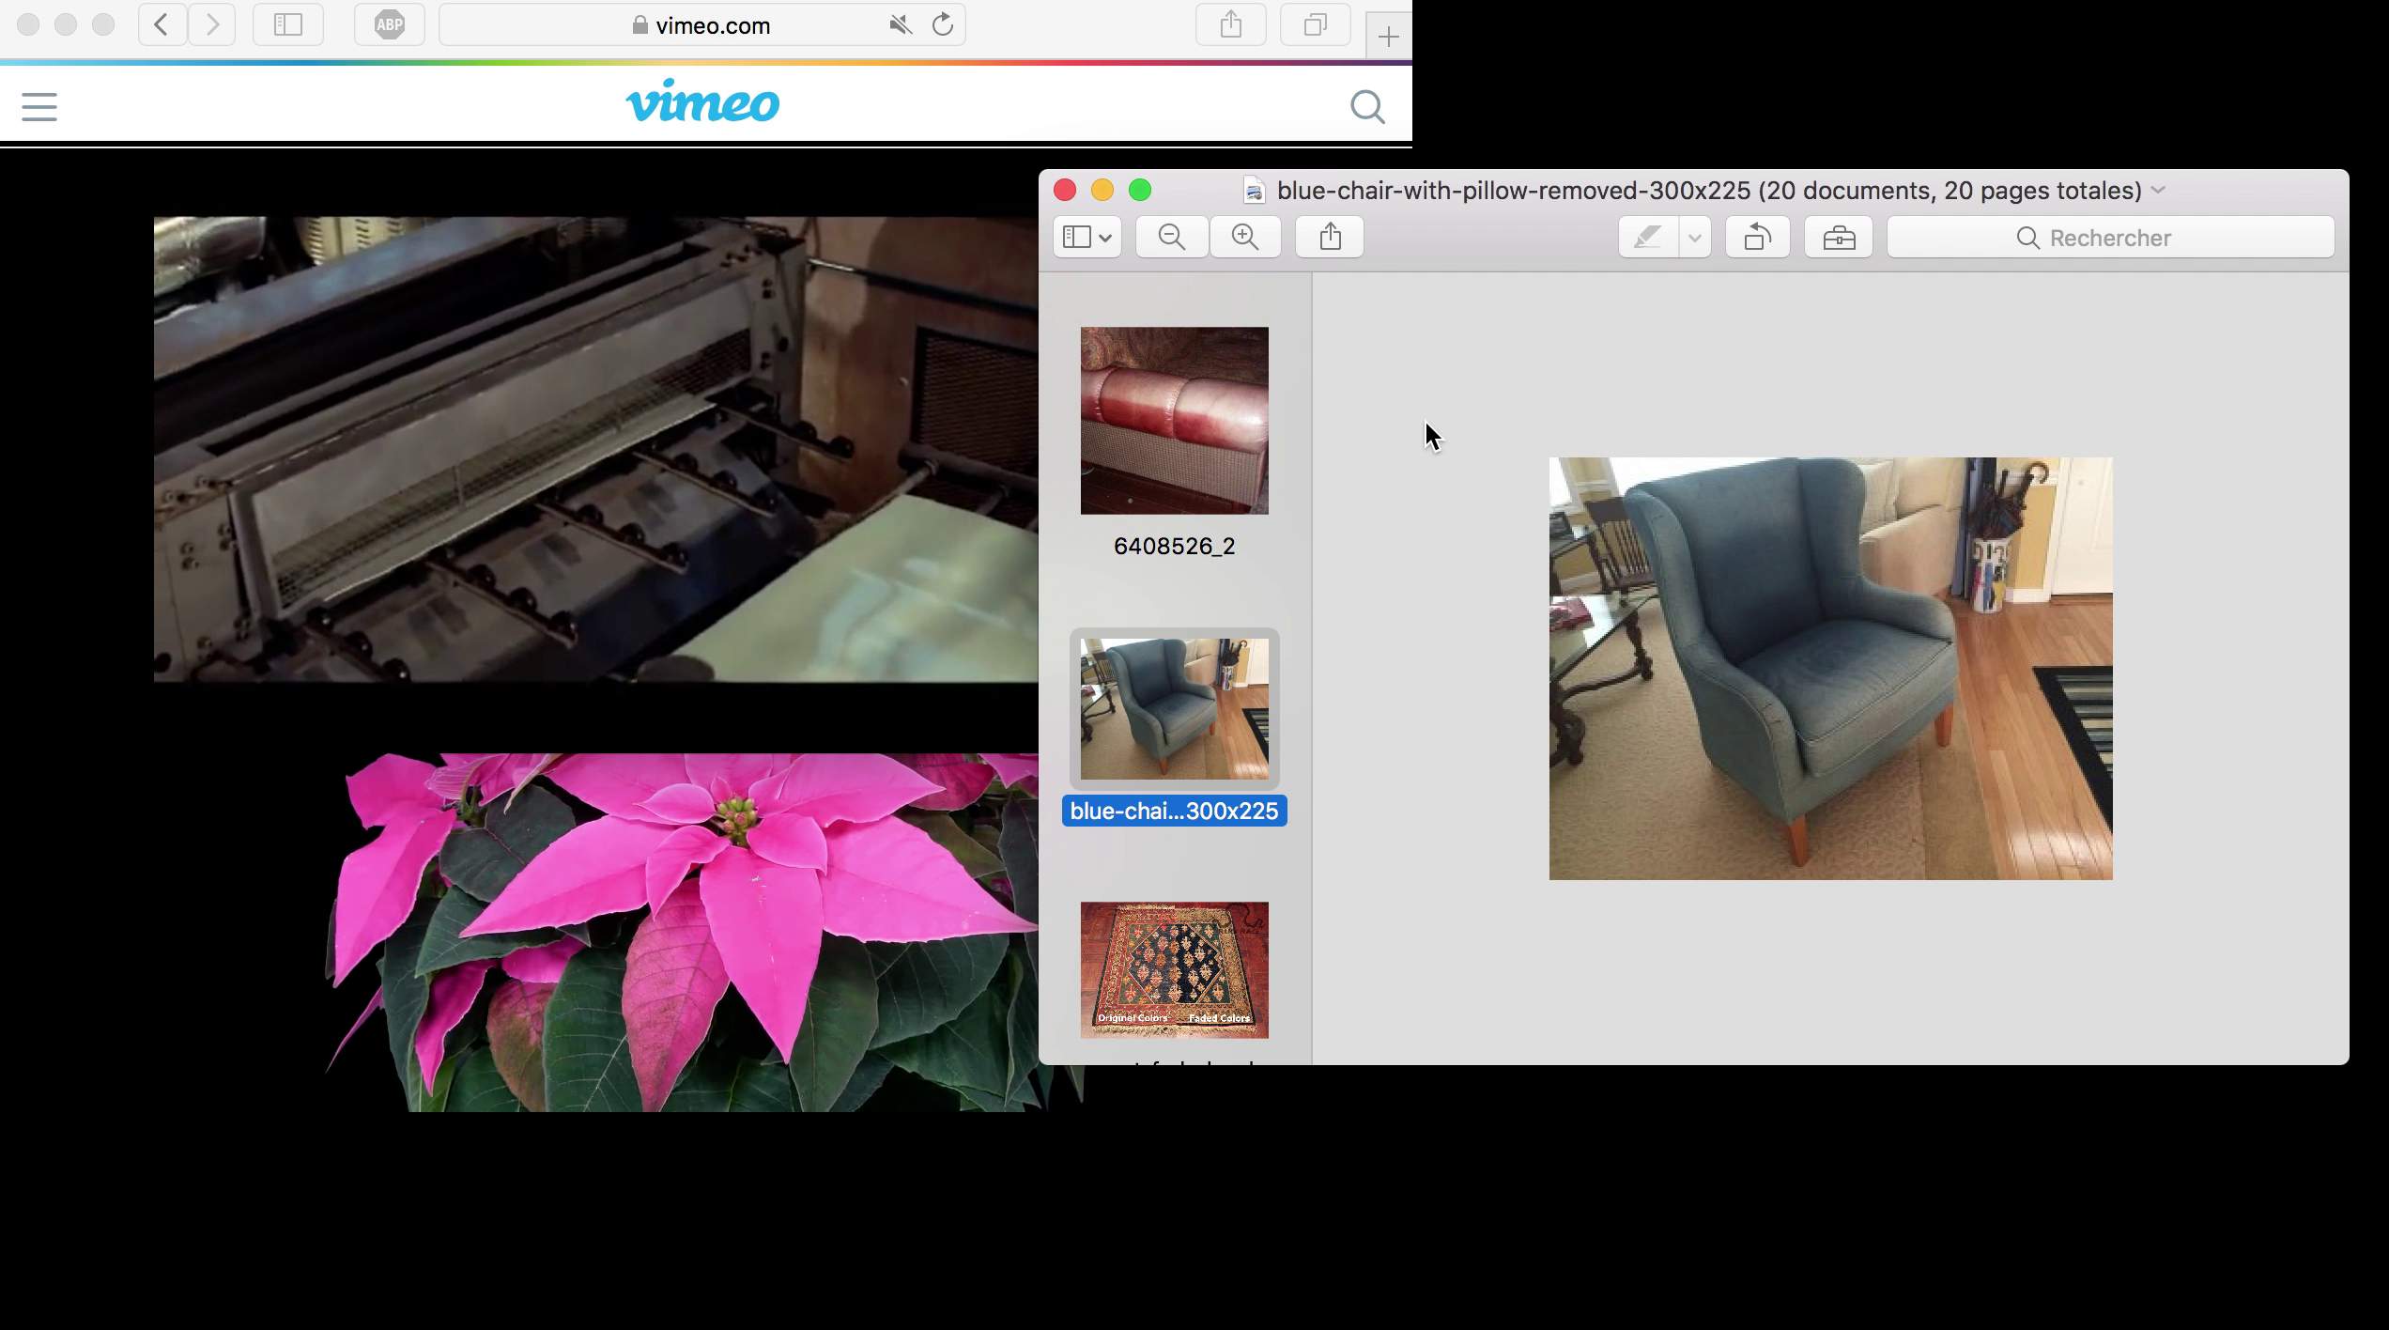
Task: Click the main blue chair image
Action: (x=1830, y=669)
